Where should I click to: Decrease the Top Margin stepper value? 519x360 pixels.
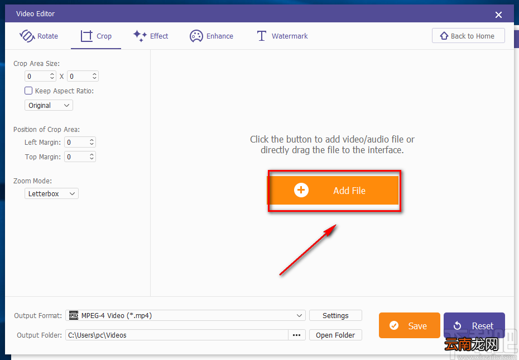(92, 159)
